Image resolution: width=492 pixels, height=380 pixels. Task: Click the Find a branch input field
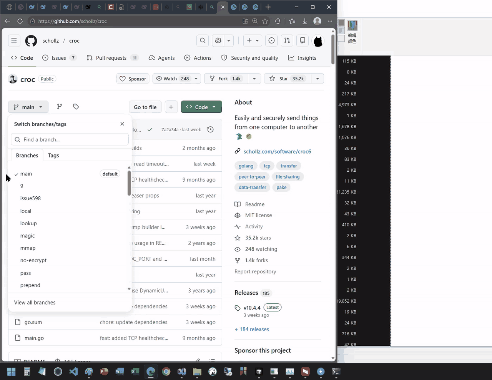[70, 139]
